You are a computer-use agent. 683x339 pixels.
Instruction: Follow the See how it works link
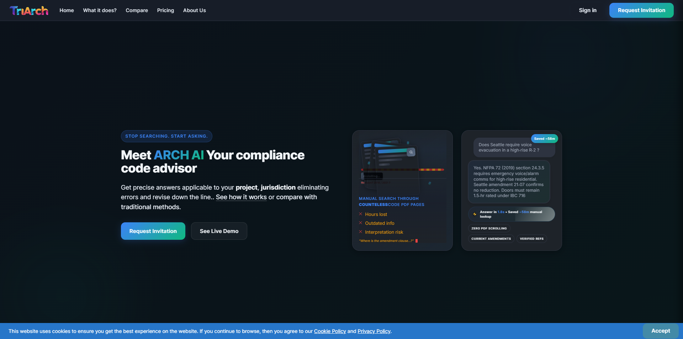(241, 197)
